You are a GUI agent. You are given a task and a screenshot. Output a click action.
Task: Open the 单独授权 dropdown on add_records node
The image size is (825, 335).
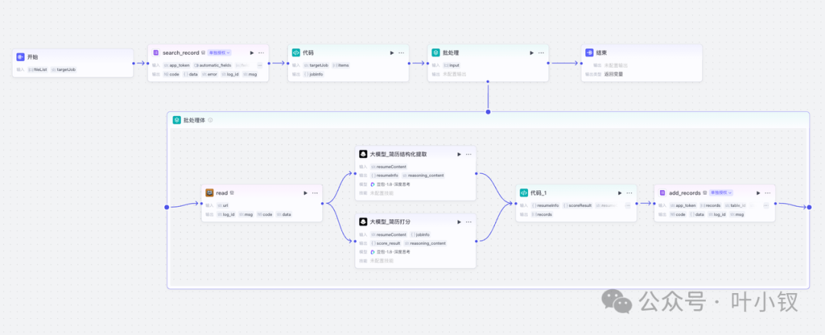pyautogui.click(x=721, y=193)
